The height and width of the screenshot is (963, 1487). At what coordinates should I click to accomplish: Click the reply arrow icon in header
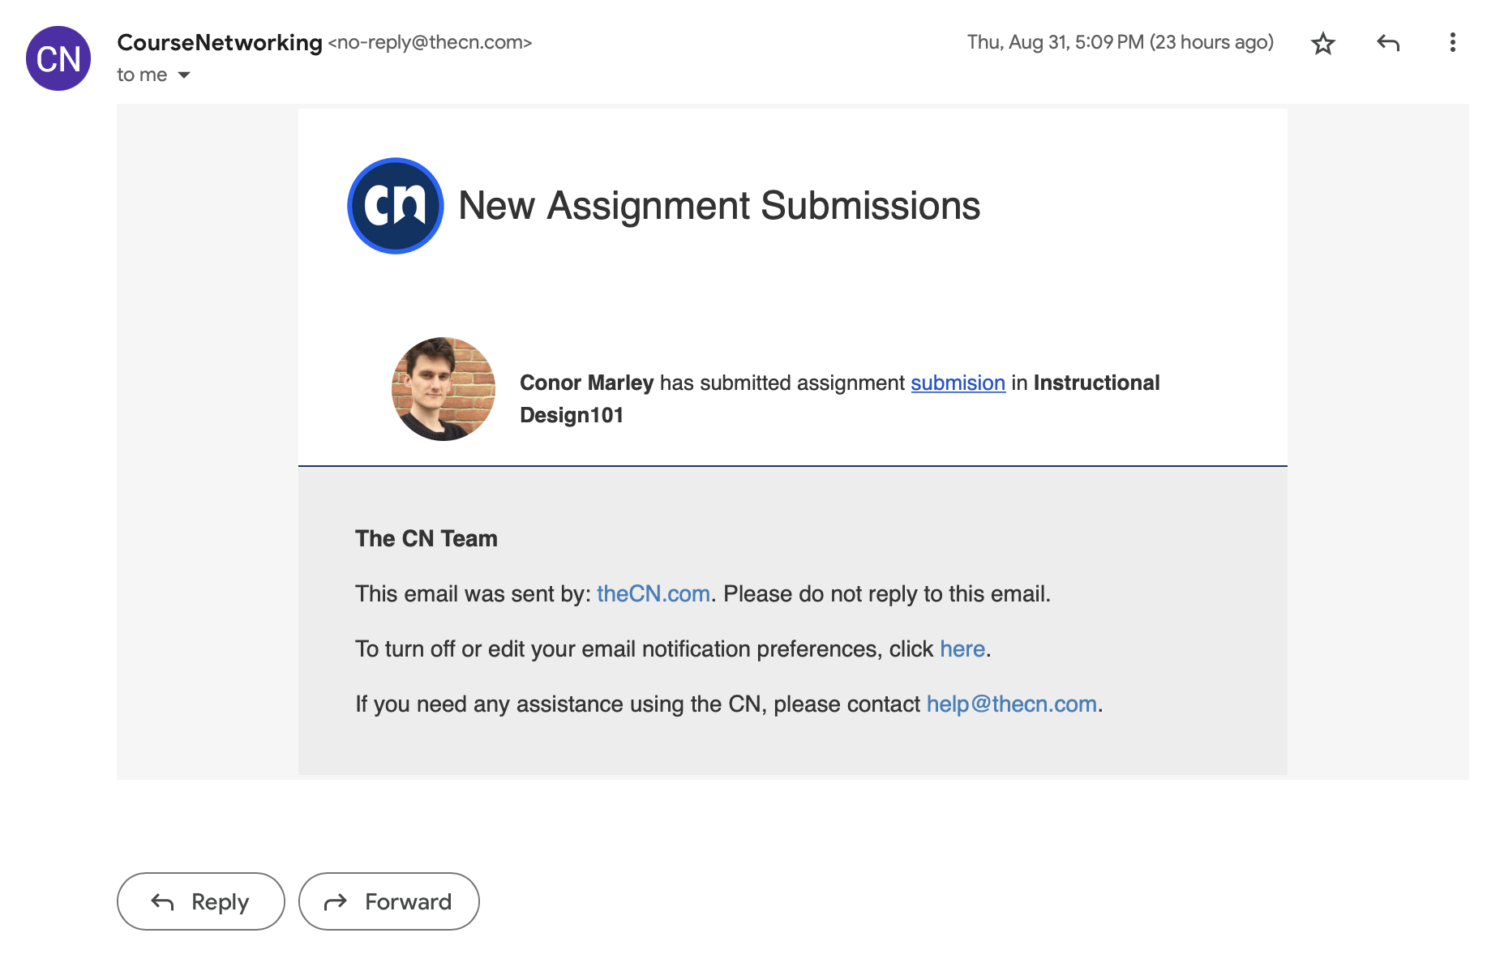tap(1388, 43)
